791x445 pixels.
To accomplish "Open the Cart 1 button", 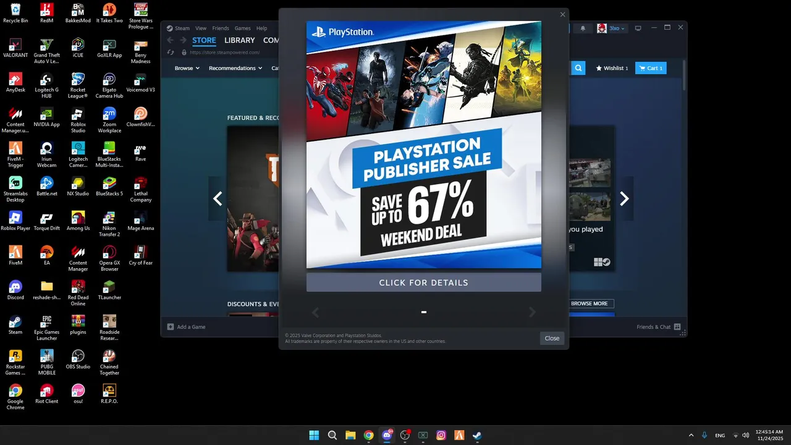I will 651,68.
